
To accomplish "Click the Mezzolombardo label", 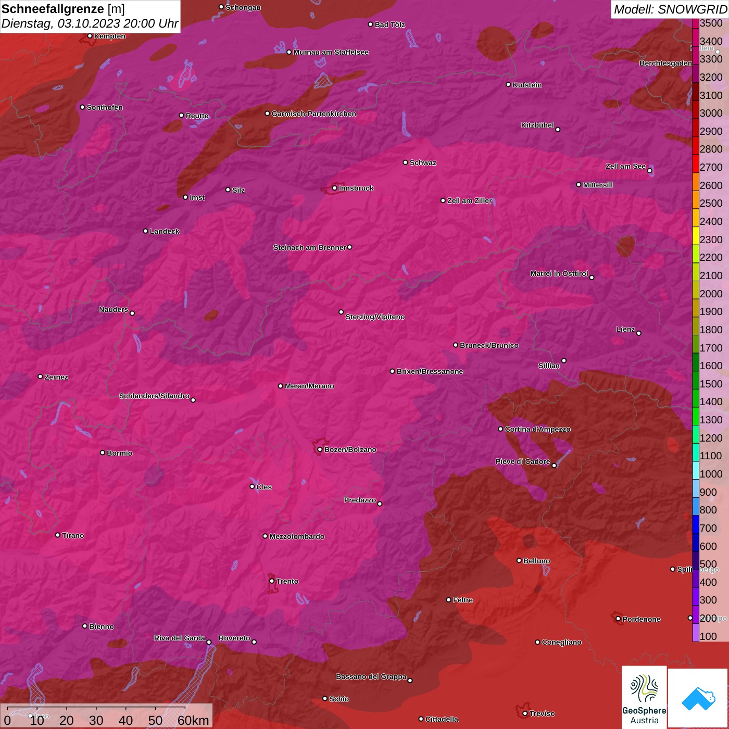I will tap(297, 536).
